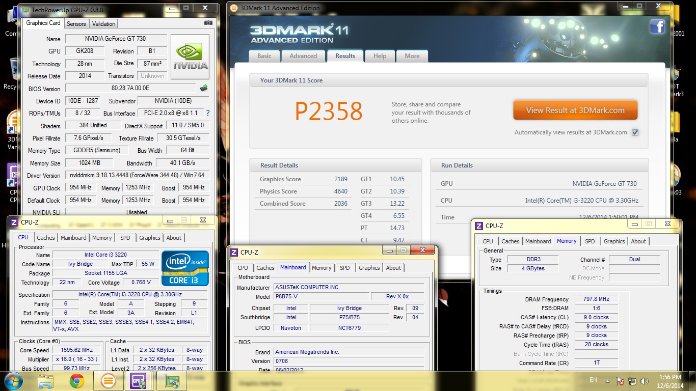Open Caches tab in the left CPU-Z window
Image resolution: width=696 pixels, height=391 pixels.
(x=46, y=238)
